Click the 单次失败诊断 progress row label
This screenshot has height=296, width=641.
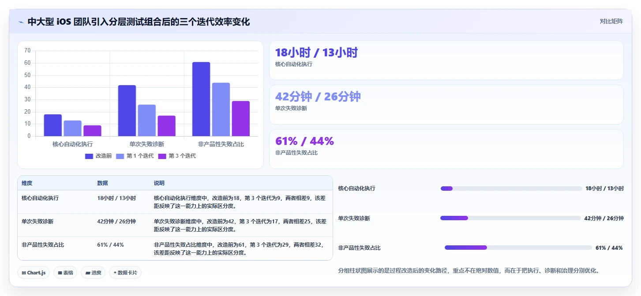(x=354, y=218)
